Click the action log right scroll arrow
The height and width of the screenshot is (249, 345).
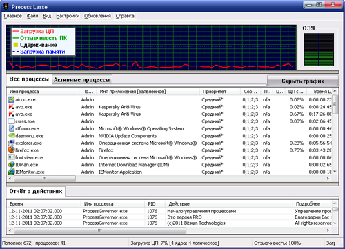[x=328, y=230]
